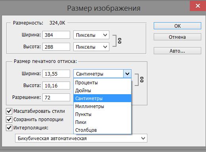The width and height of the screenshot is (206, 152).
Task: Disable the Интерполяция checkbox
Action: (x=9, y=128)
